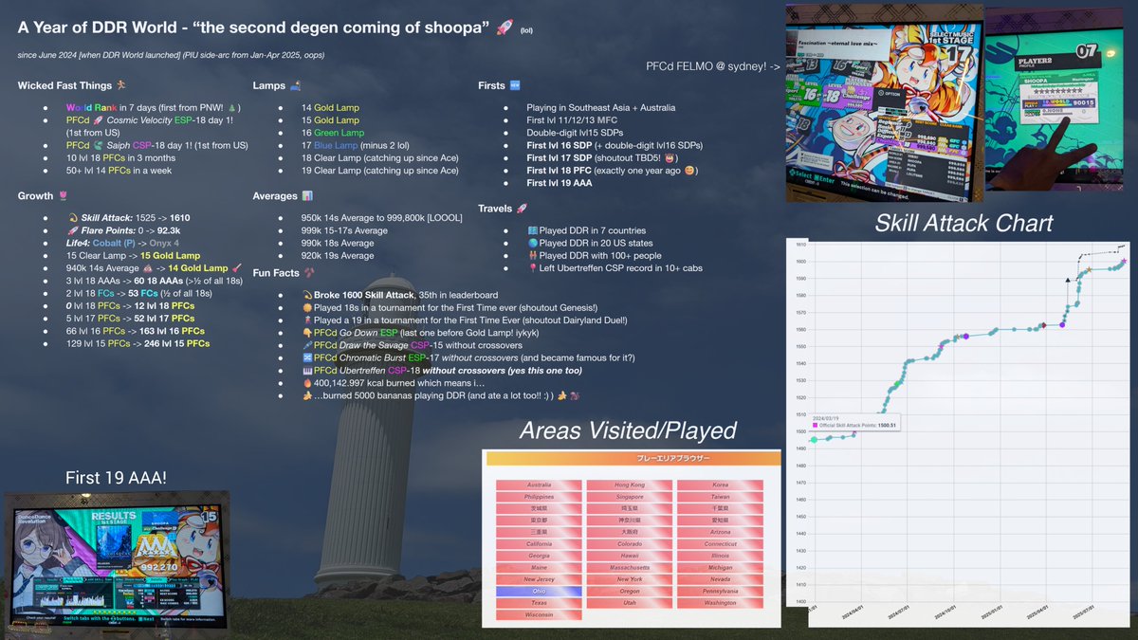
Task: Click the tulip emoji beside Growth heading
Action: [x=63, y=195]
